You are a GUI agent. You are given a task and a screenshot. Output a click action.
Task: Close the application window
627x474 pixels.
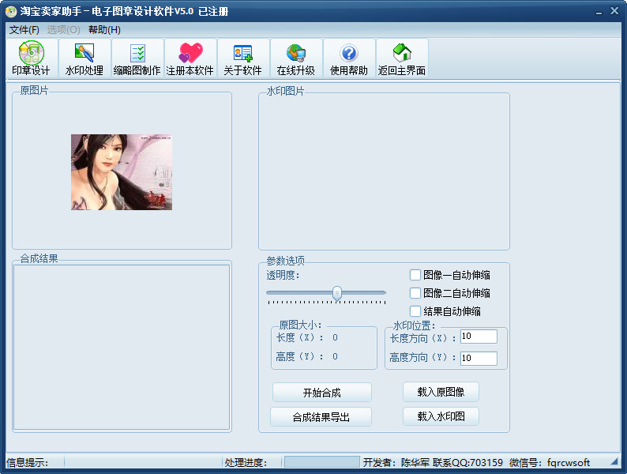point(614,11)
